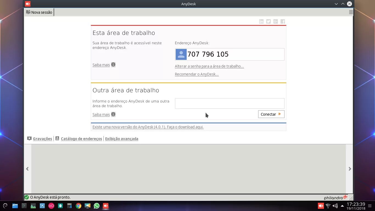Click info icon under Outra área de trabalho

(113, 114)
